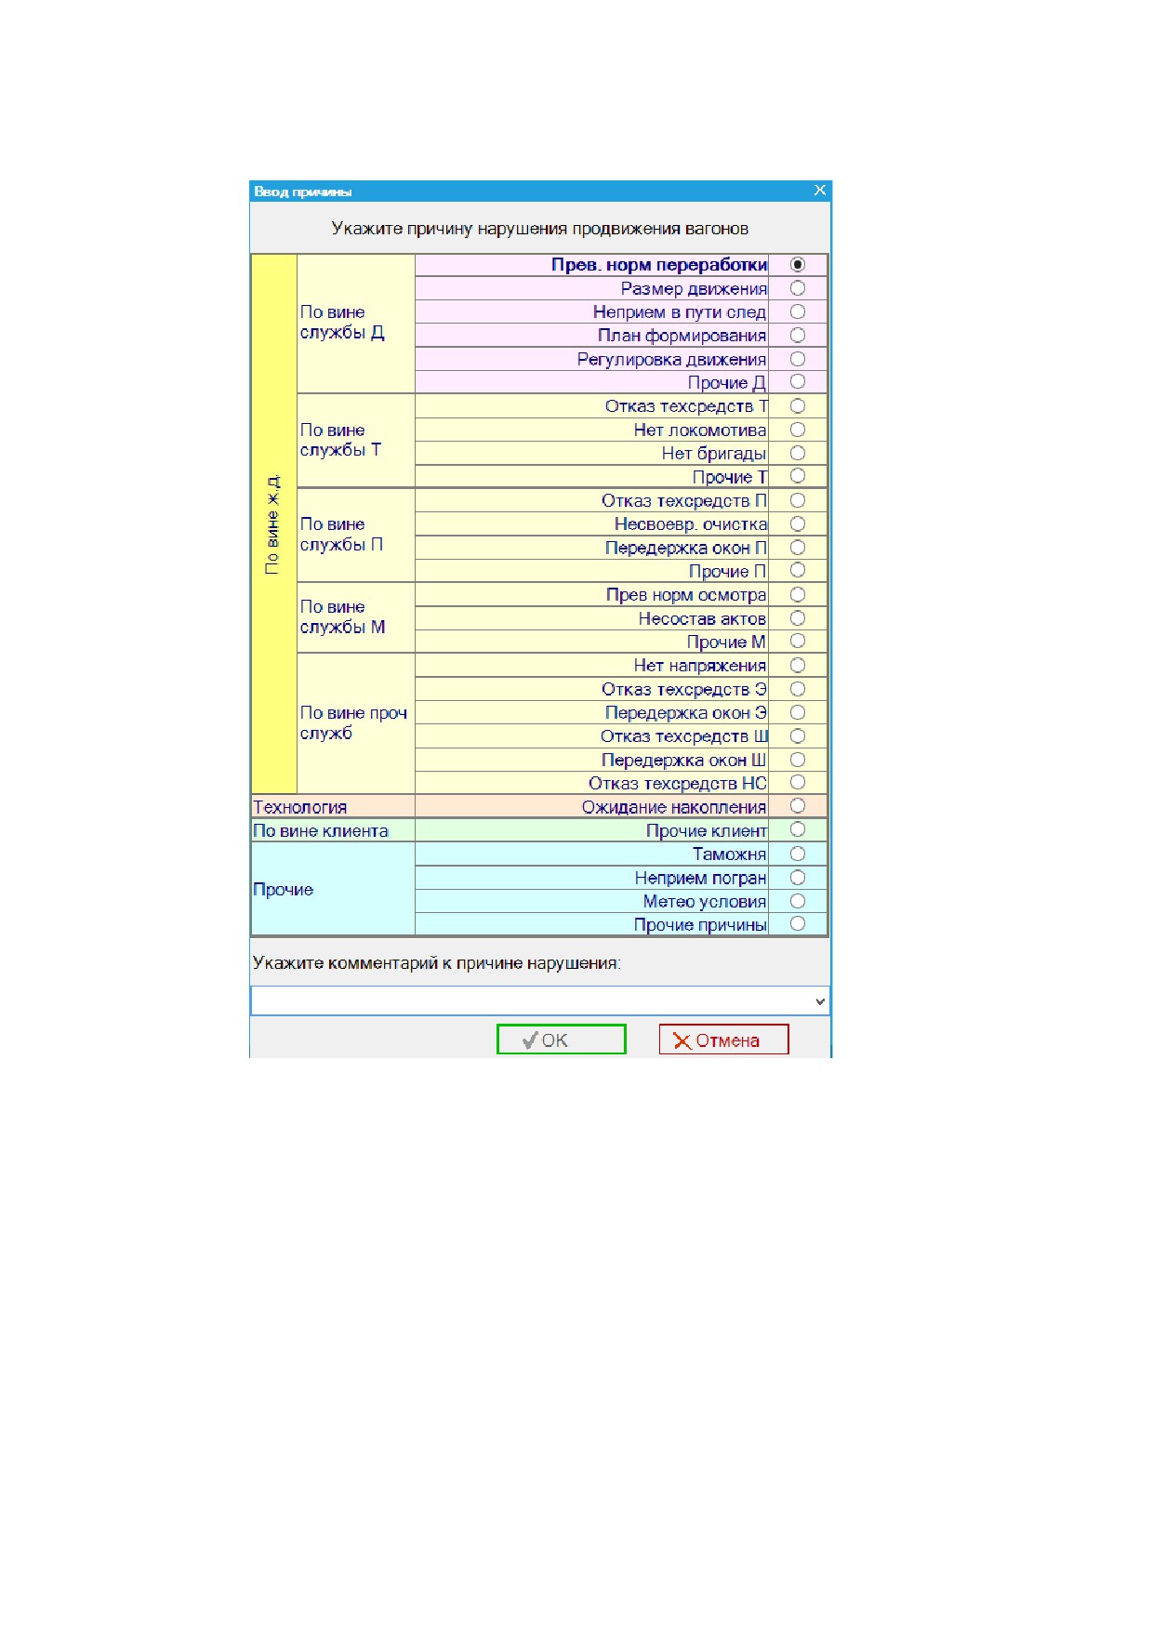
Task: Select Нет напряжения radio button
Action: [797, 665]
